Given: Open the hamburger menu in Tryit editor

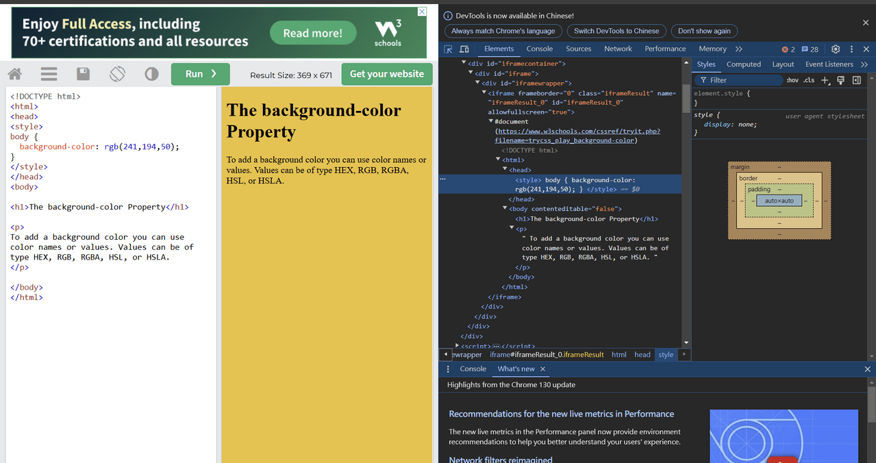Looking at the screenshot, I should click(x=49, y=74).
